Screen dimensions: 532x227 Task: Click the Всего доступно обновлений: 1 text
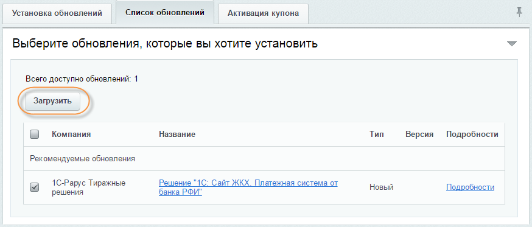point(82,79)
